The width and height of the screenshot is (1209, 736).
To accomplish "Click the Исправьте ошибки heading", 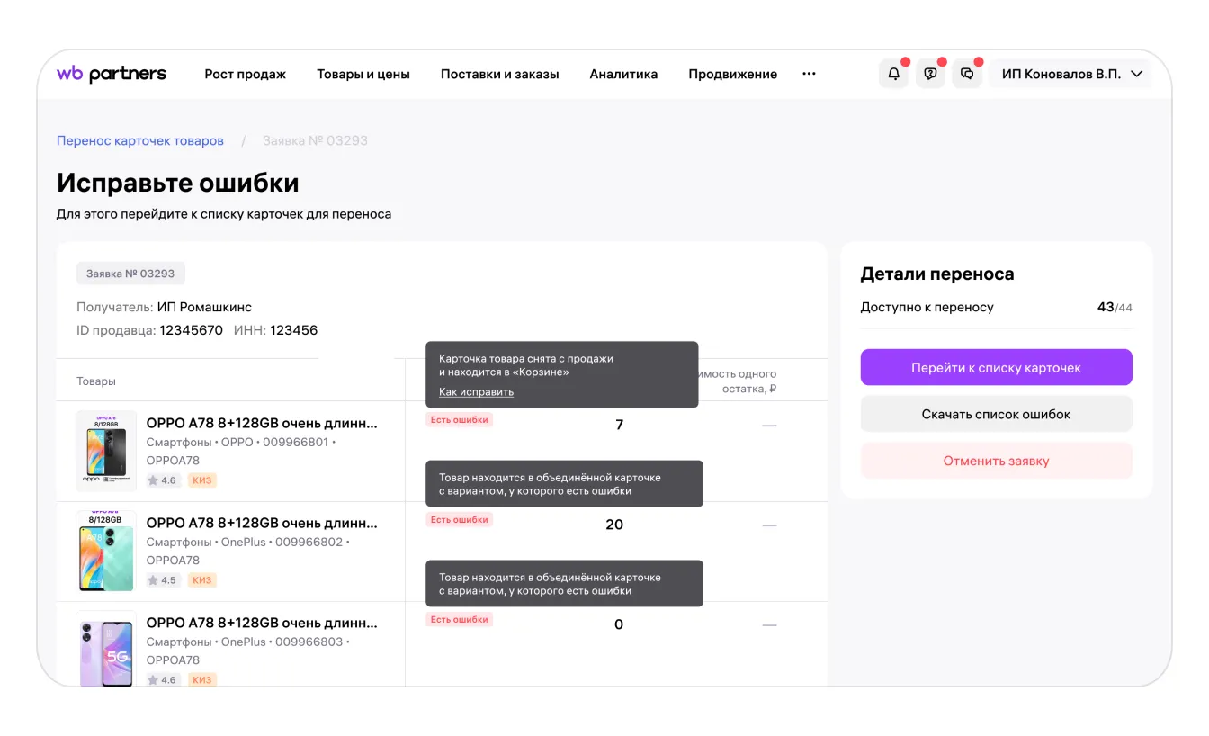I will pyautogui.click(x=178, y=183).
